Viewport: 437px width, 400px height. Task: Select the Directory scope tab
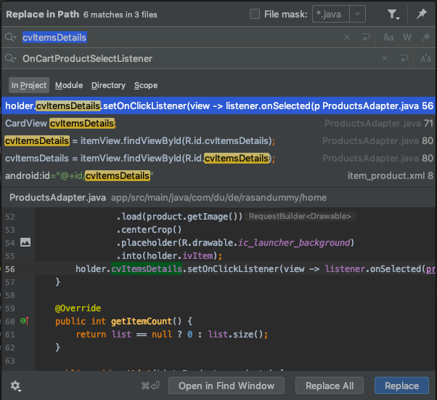pos(108,86)
